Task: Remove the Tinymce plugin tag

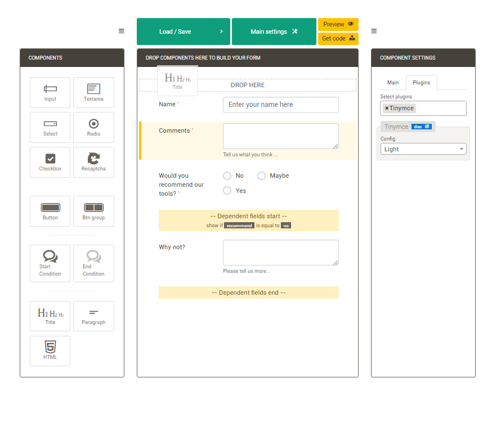Action: [x=387, y=108]
